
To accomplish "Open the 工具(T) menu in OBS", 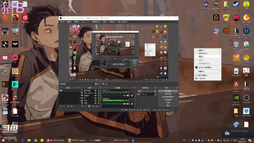I will point(105,22).
